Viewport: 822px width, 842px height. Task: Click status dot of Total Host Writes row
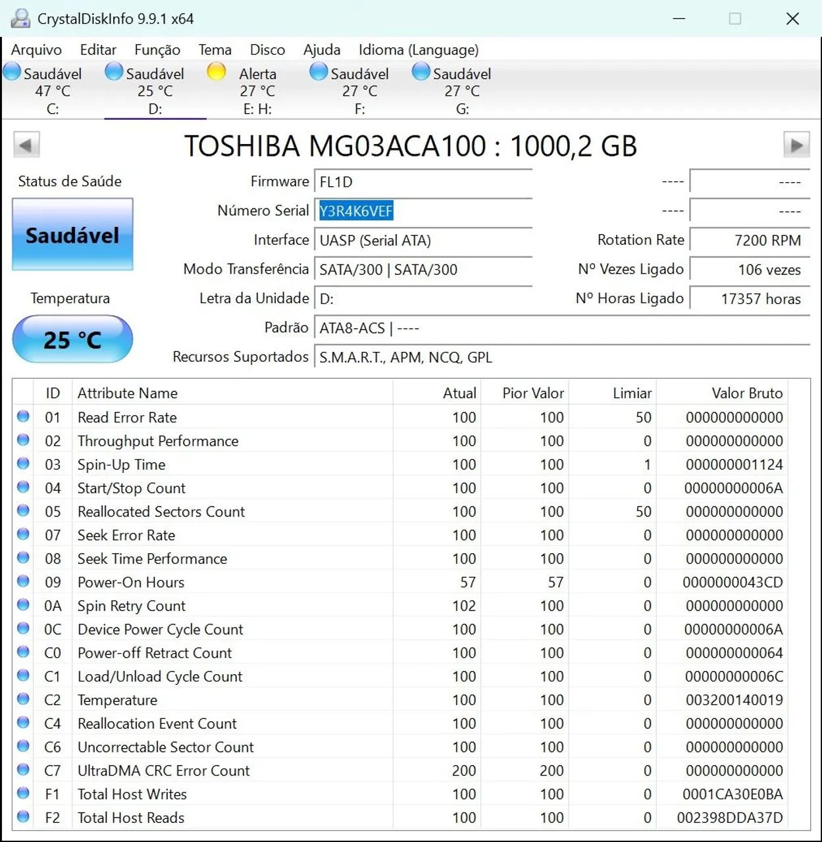tap(23, 793)
